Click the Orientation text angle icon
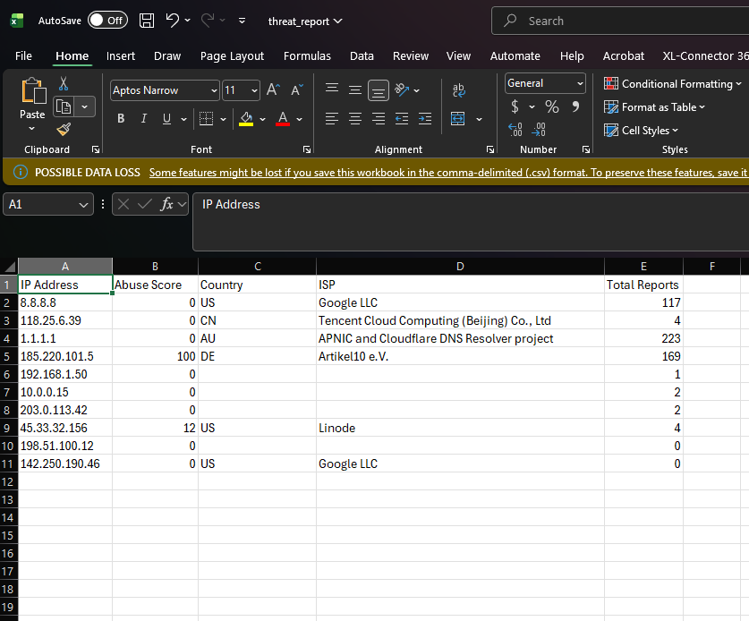The height and width of the screenshot is (621, 749). (402, 89)
